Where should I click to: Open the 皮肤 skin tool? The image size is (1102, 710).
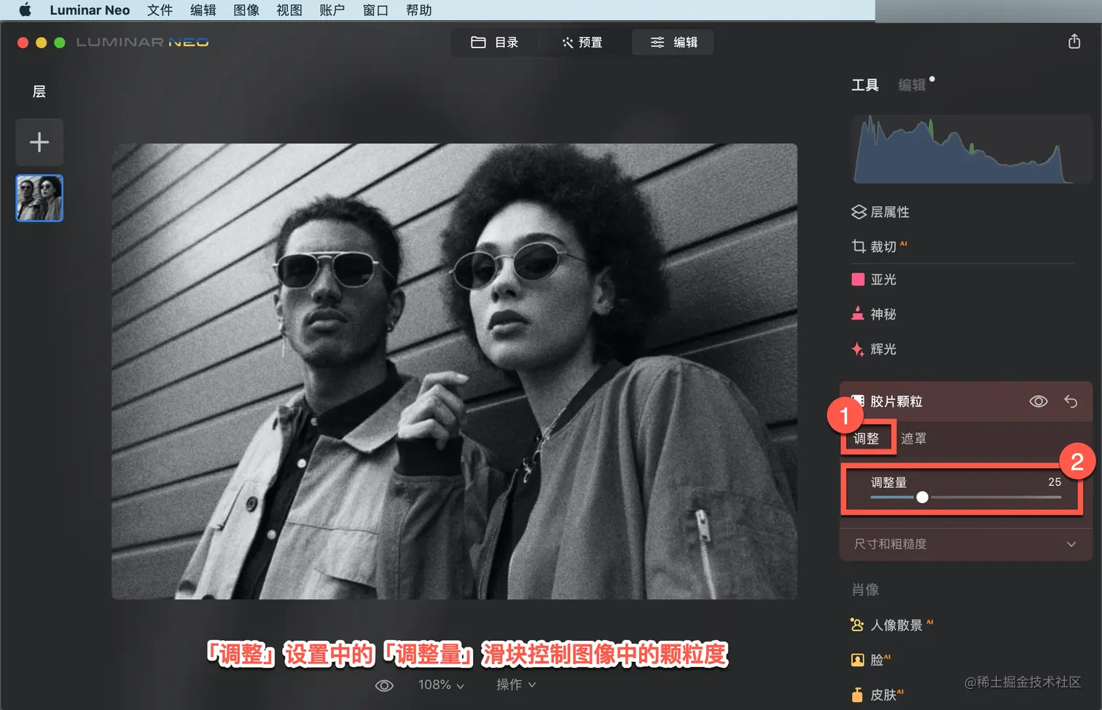click(878, 695)
